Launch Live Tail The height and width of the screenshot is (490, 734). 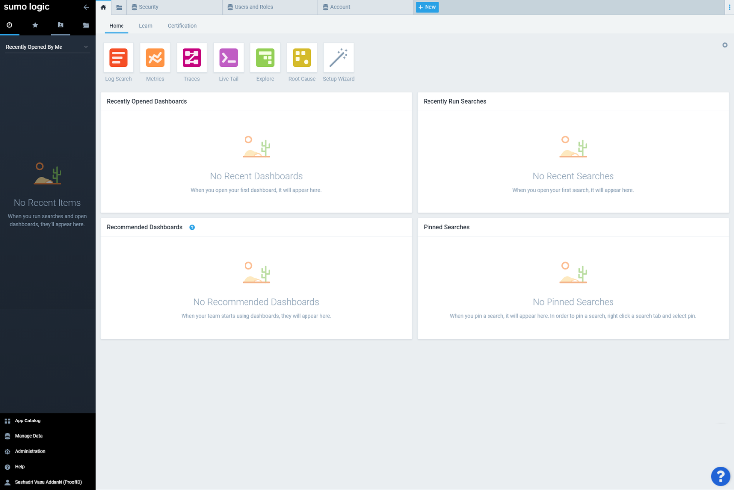point(228,57)
